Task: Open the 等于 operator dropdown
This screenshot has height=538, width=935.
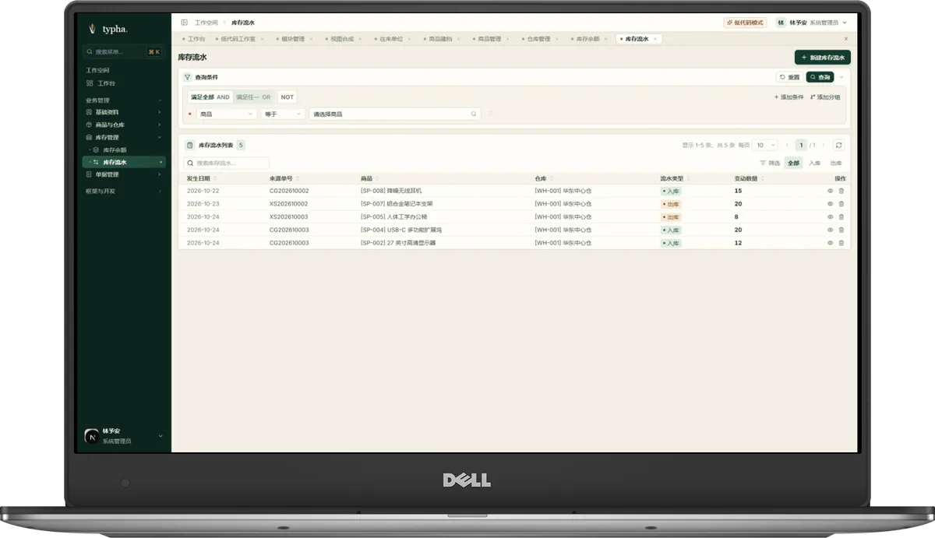Action: [282, 114]
